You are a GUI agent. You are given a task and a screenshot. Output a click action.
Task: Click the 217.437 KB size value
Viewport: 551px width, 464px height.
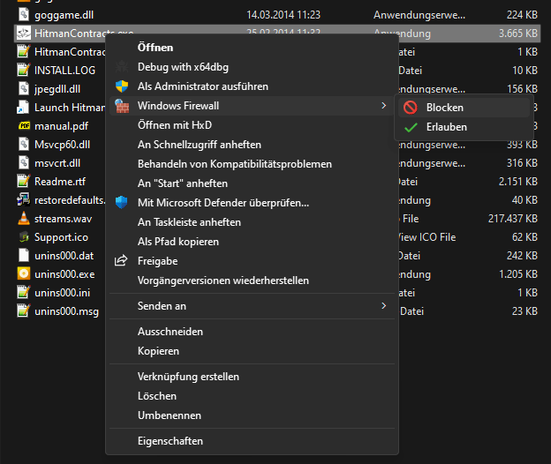(x=513, y=219)
